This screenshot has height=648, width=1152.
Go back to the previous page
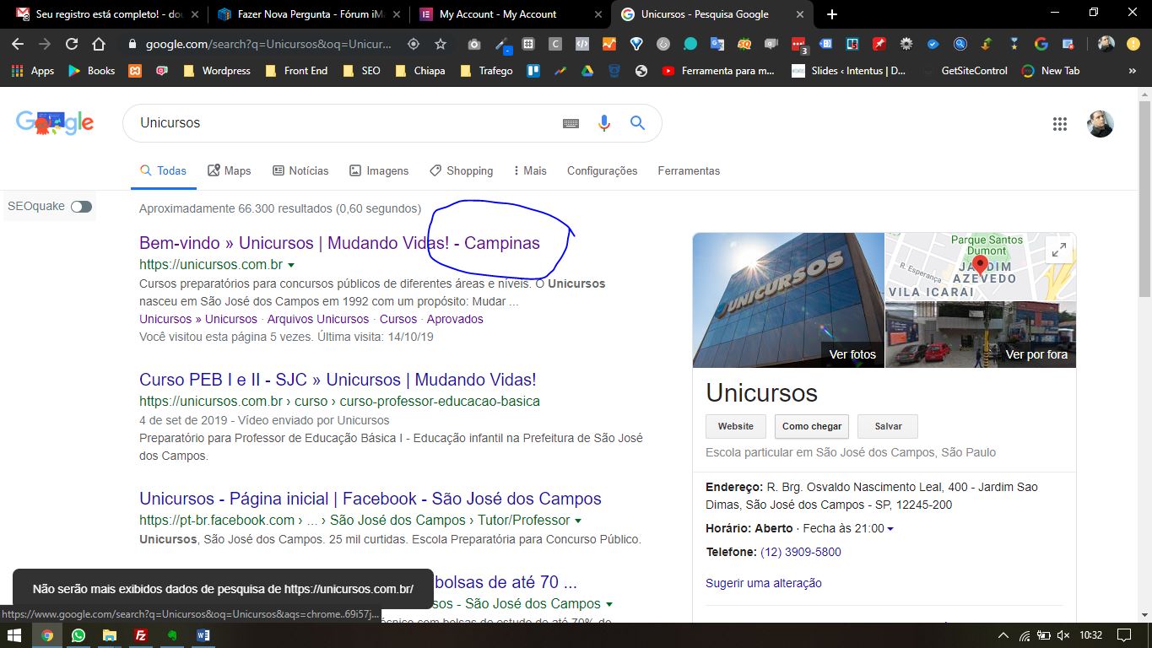(x=18, y=44)
